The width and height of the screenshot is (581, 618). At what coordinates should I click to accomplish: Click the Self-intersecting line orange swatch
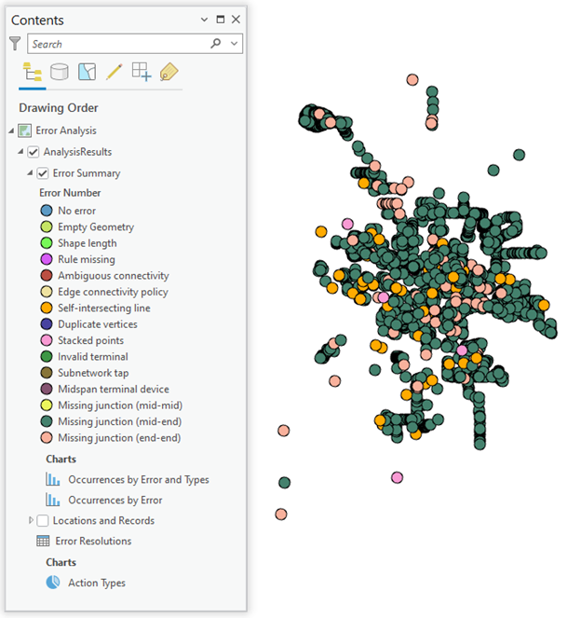[x=47, y=308]
